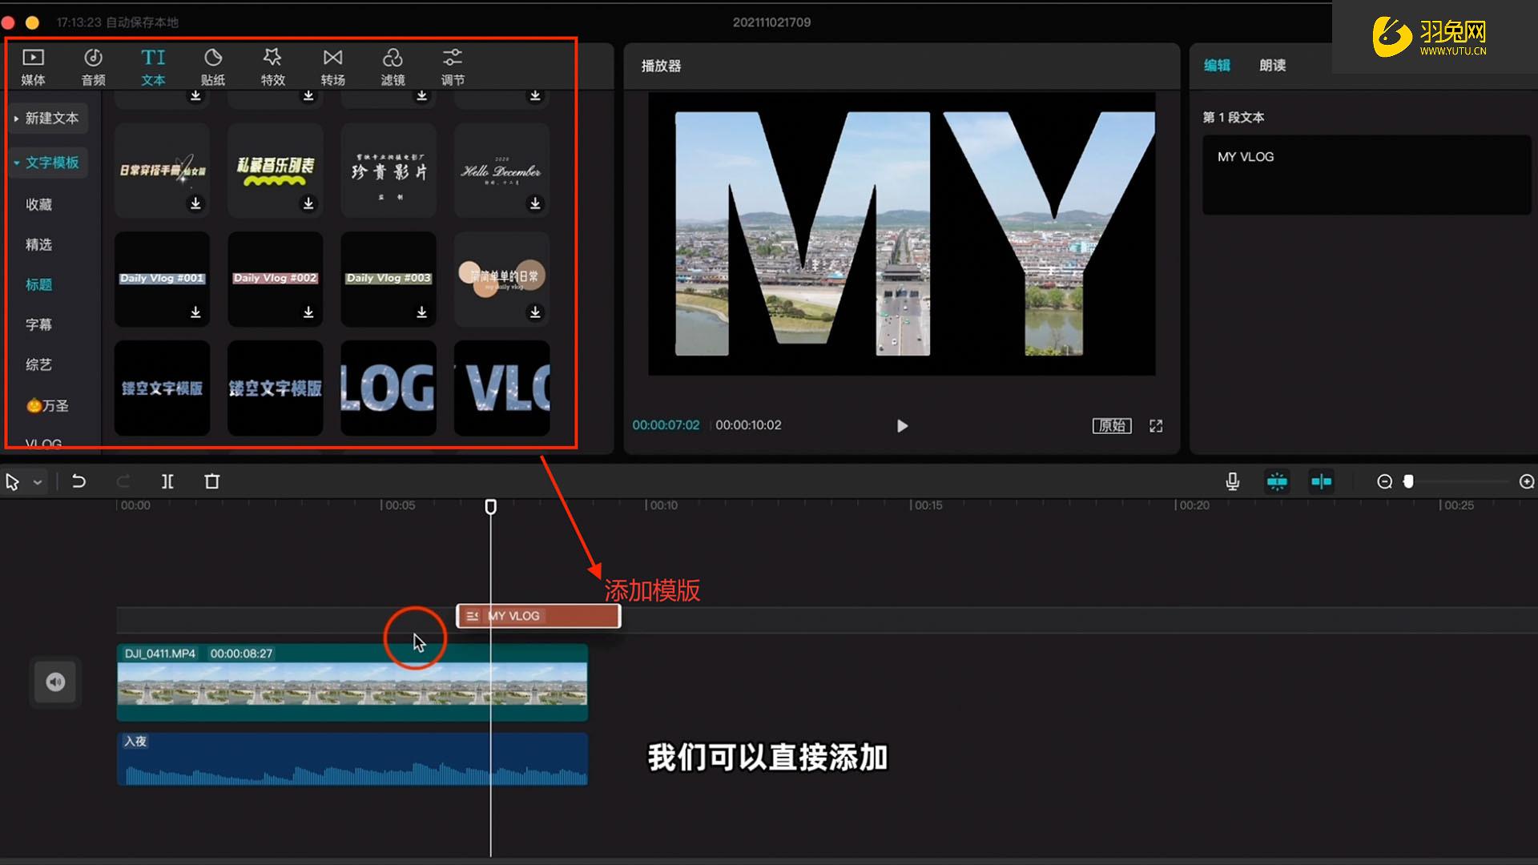
Task: Open the 滤镜 filters panel
Action: 393,66
